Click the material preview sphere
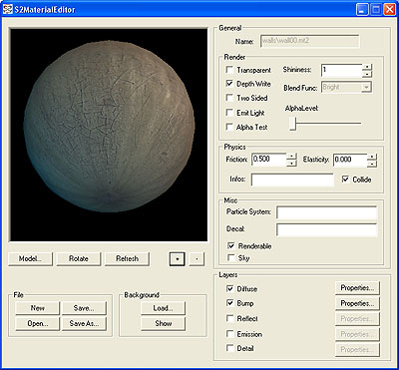Screen dimensions: 399x370 pyautogui.click(x=109, y=127)
